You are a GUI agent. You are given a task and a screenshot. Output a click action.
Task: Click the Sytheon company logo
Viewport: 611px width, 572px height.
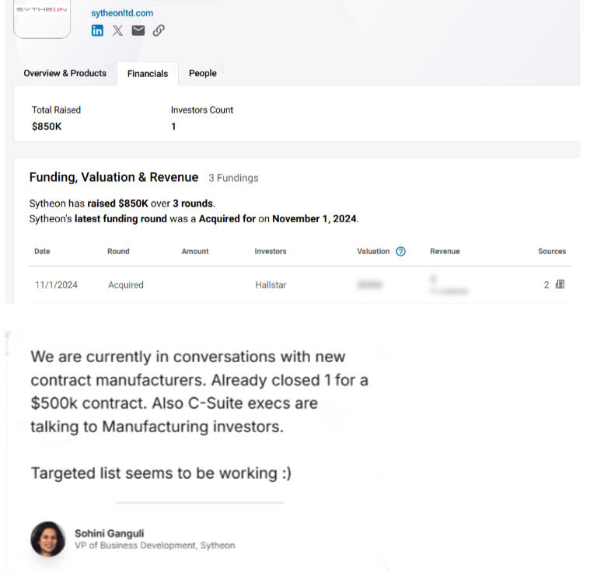coord(42,17)
